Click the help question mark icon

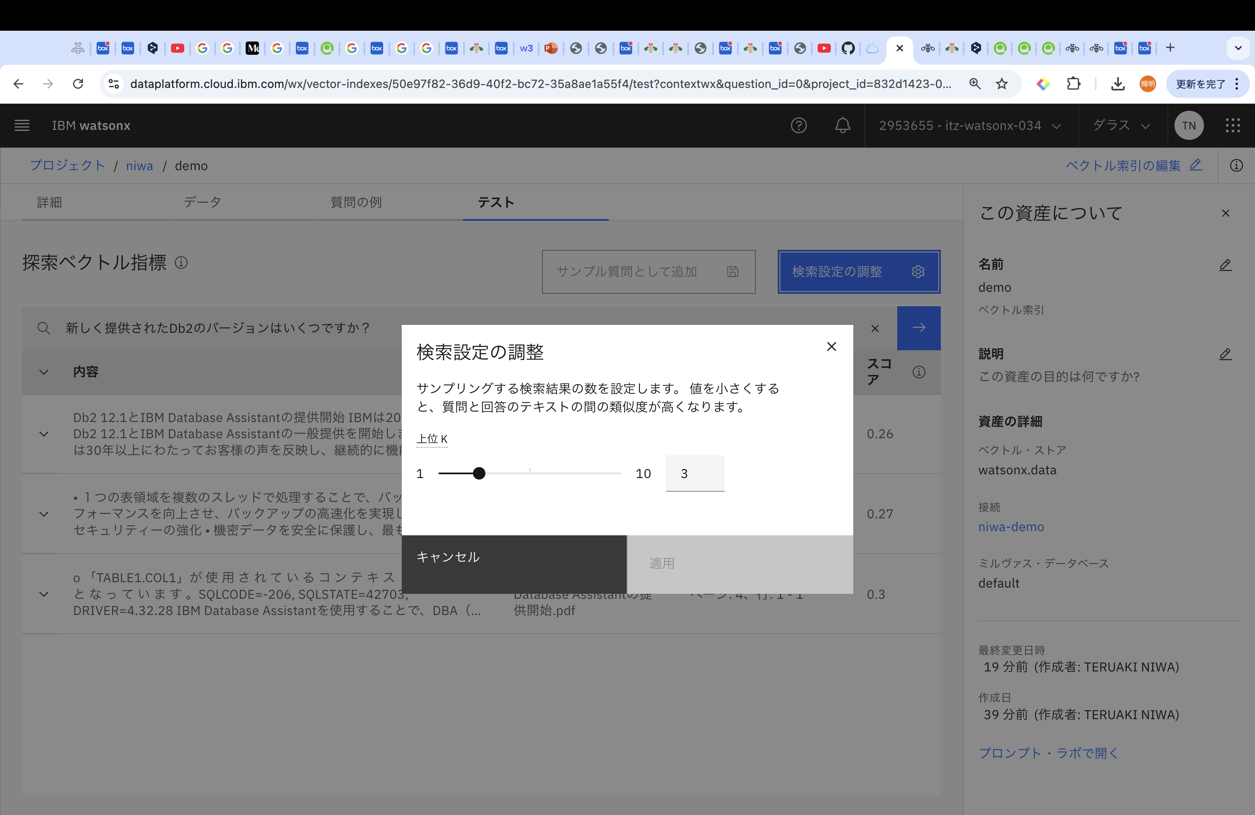798,125
